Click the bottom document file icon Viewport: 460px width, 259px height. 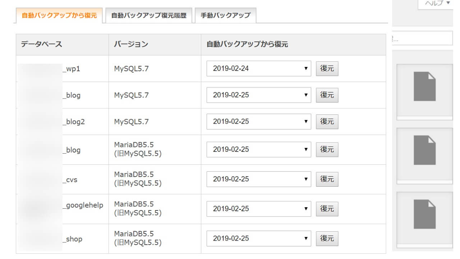pyautogui.click(x=424, y=214)
